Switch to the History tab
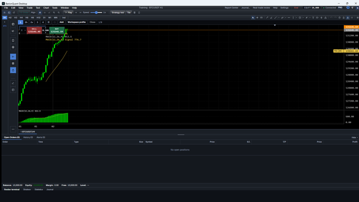Viewport: 359px width, 202px height. click(x=28, y=137)
